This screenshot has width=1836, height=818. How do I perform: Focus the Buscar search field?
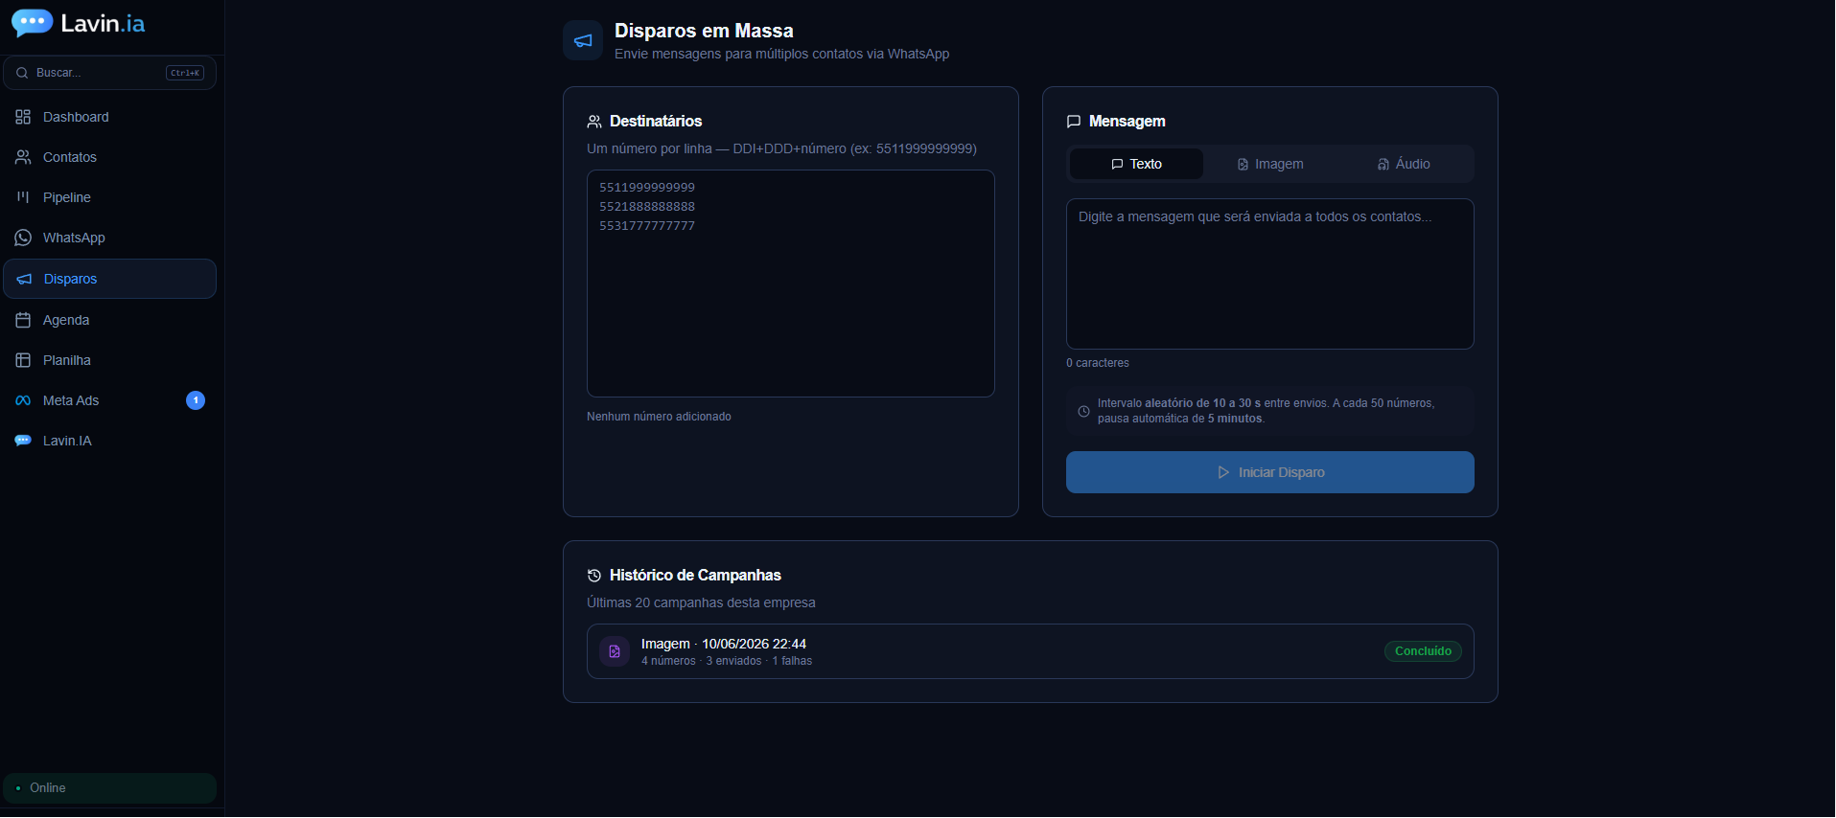(x=109, y=73)
